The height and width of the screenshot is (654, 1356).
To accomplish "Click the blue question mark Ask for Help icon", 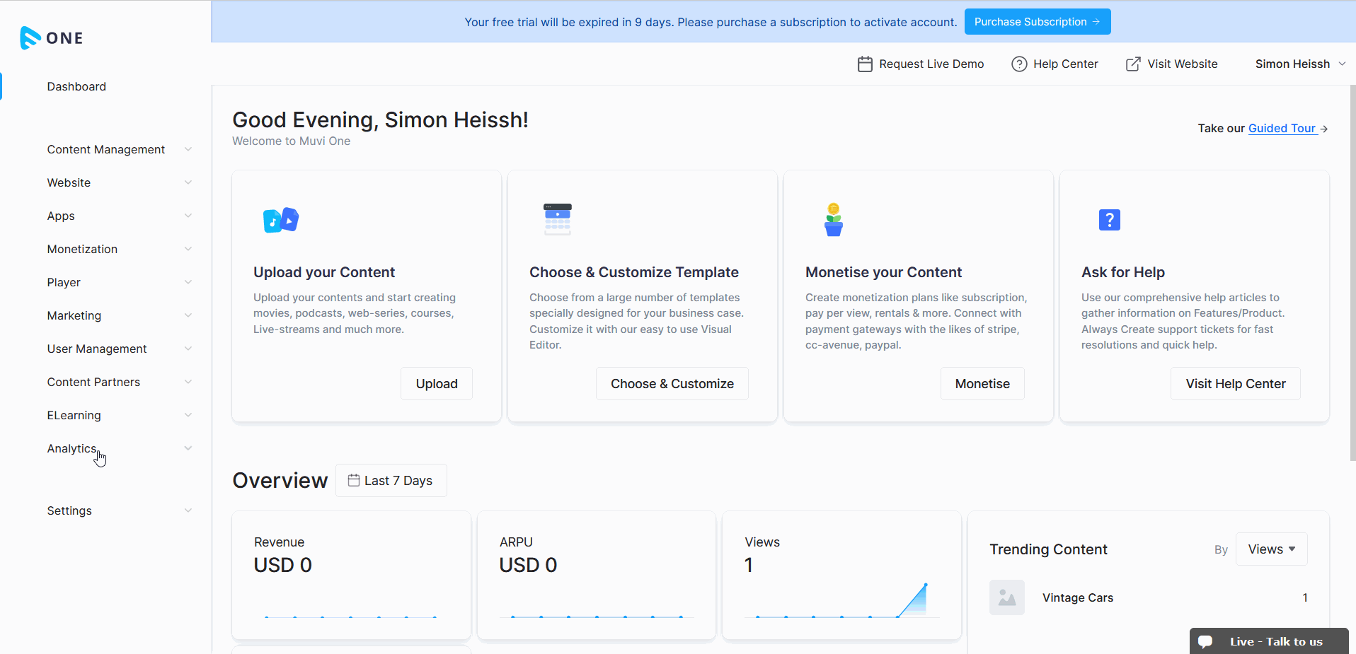I will 1110,220.
